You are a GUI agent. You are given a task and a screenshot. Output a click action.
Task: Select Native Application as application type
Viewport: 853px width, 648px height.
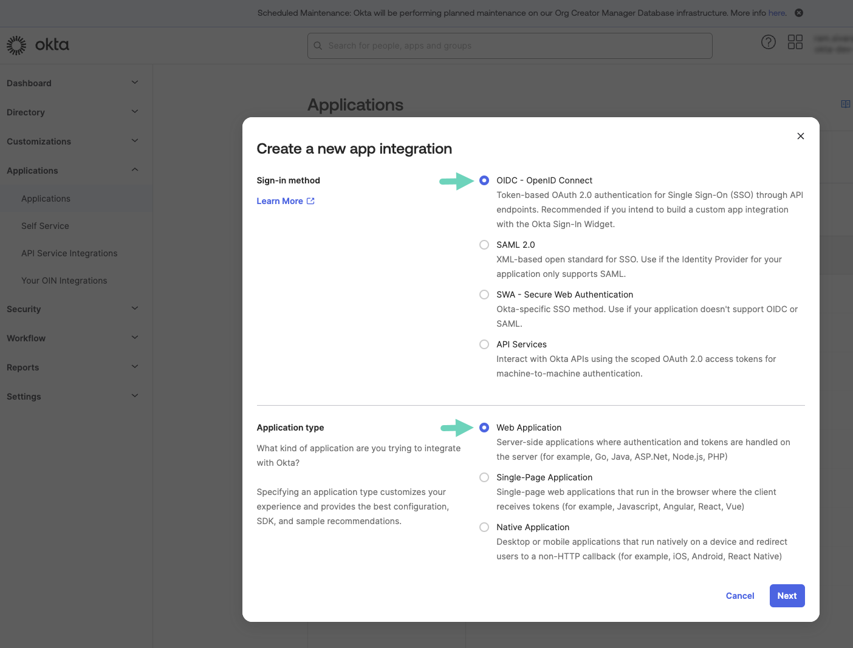coord(484,527)
